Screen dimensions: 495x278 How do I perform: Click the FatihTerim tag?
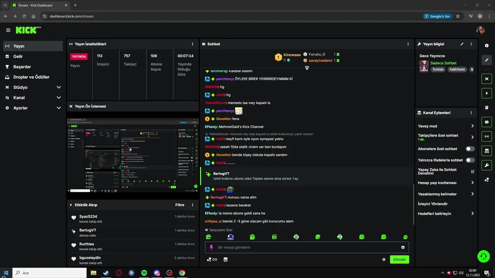(x=457, y=69)
